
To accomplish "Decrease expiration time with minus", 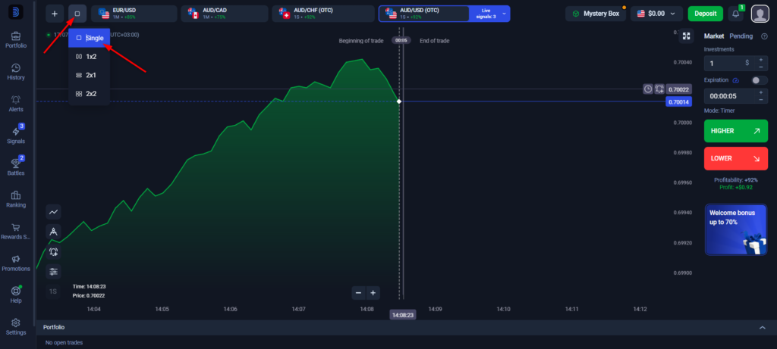I will (760, 100).
